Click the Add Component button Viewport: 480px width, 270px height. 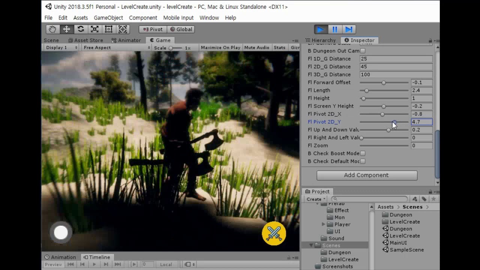tap(367, 175)
